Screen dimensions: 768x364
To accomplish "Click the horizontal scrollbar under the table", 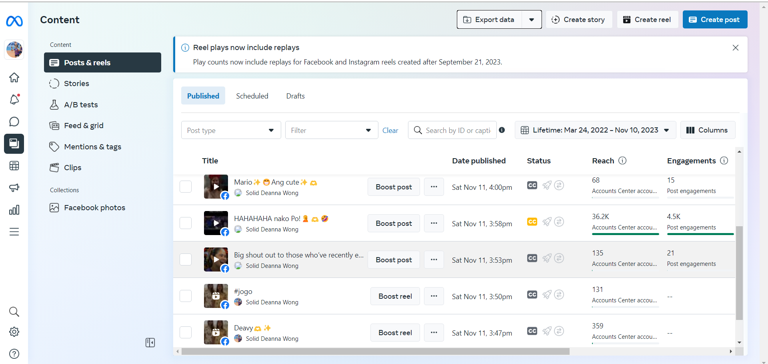I will click(x=375, y=352).
